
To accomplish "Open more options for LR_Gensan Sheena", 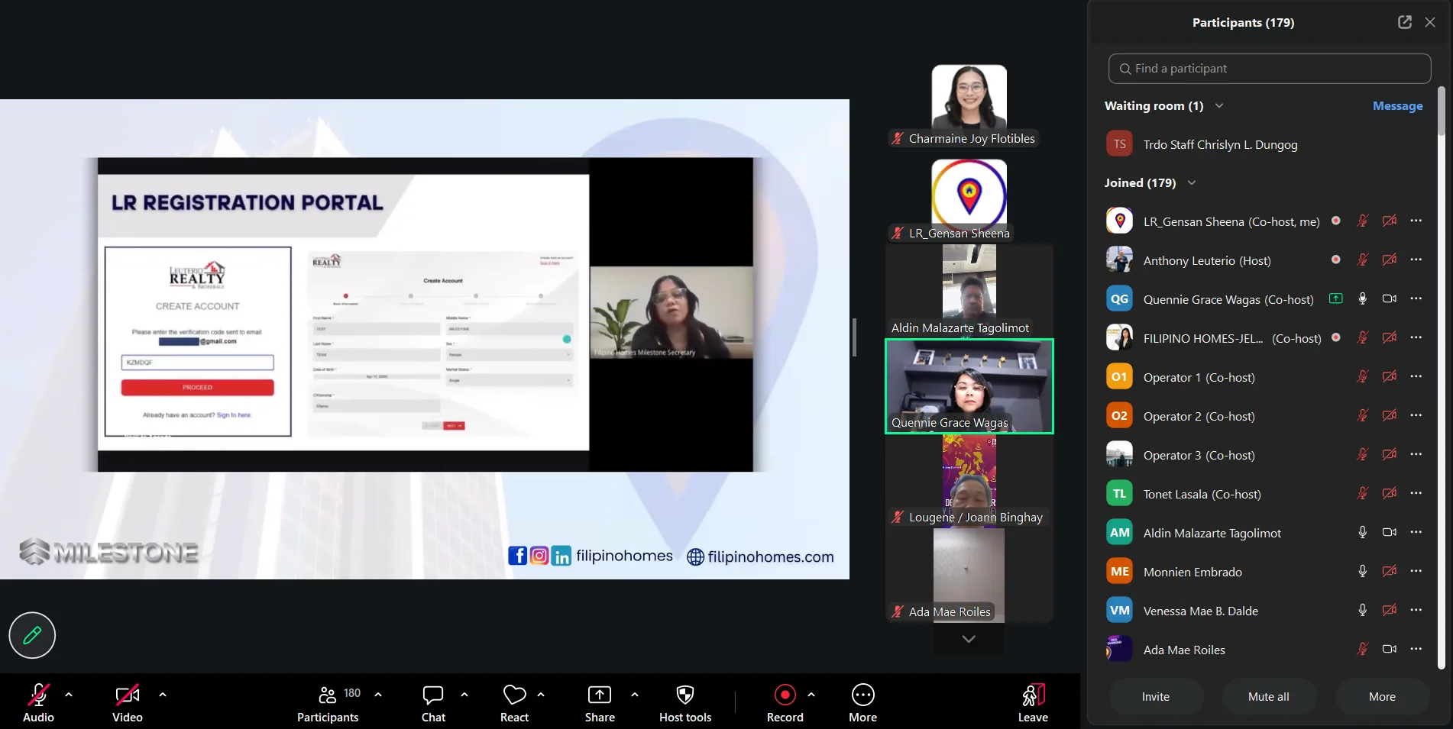I will tap(1416, 221).
